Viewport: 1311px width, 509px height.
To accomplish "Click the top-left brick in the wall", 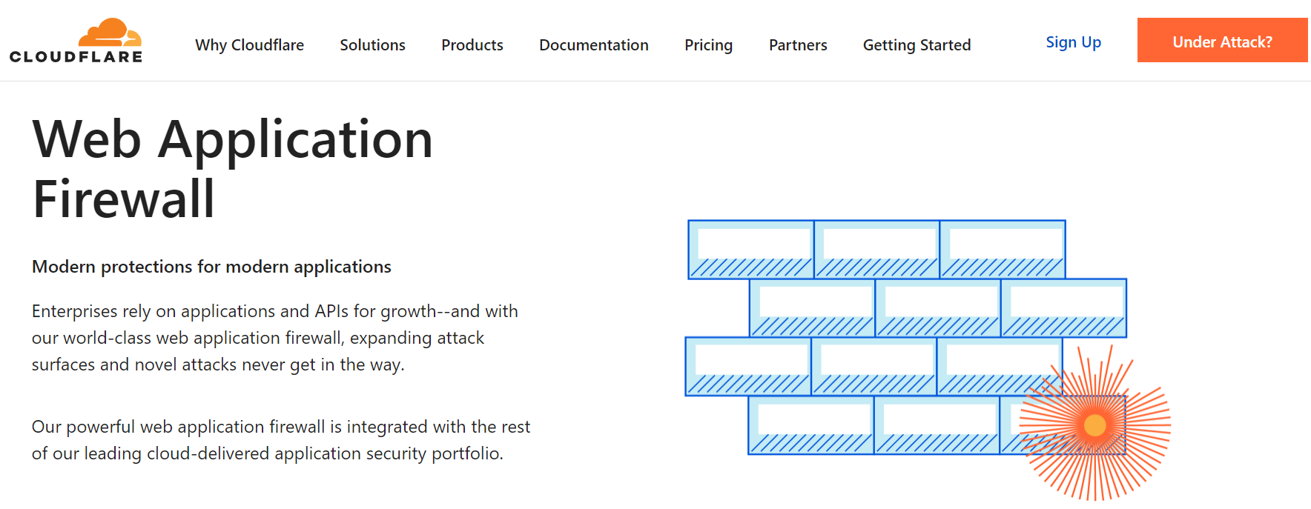I will coord(750,250).
